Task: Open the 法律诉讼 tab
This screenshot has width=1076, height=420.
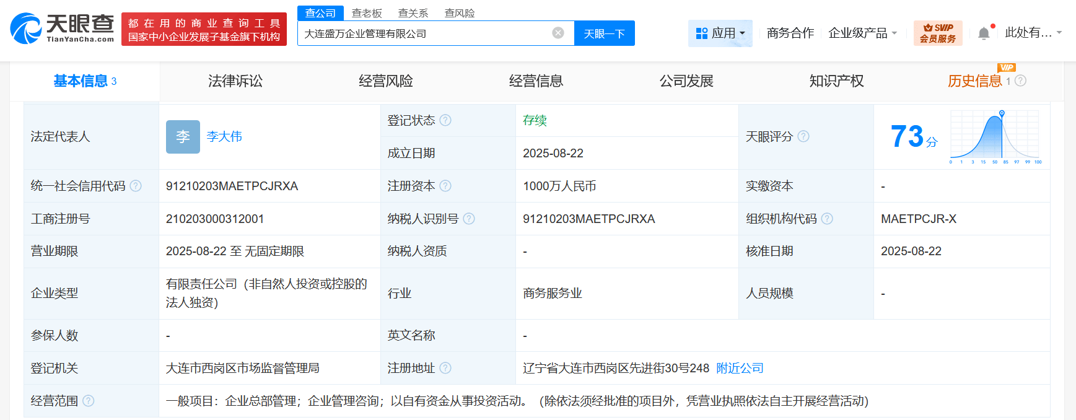Action: tap(235, 81)
